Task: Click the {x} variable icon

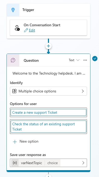Action: click(x=15, y=163)
